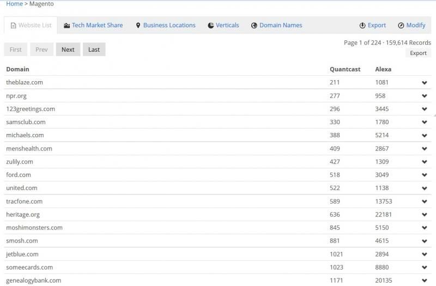
Task: Click the ford.com domain
Action: point(19,175)
